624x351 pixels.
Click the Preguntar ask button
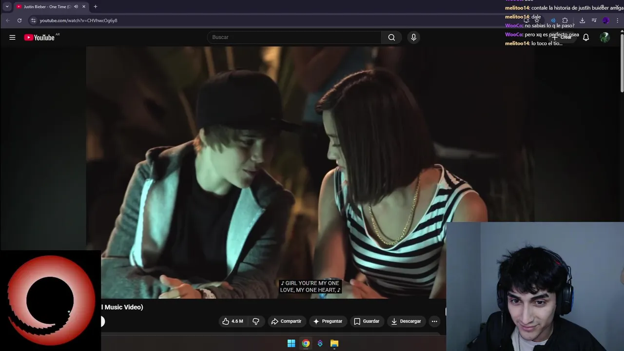328,321
